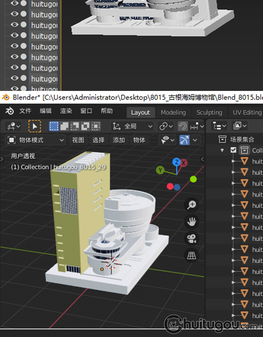Toggle the topmost eye visibility icon
Viewport: 263px width, 337px height.
point(14,4)
